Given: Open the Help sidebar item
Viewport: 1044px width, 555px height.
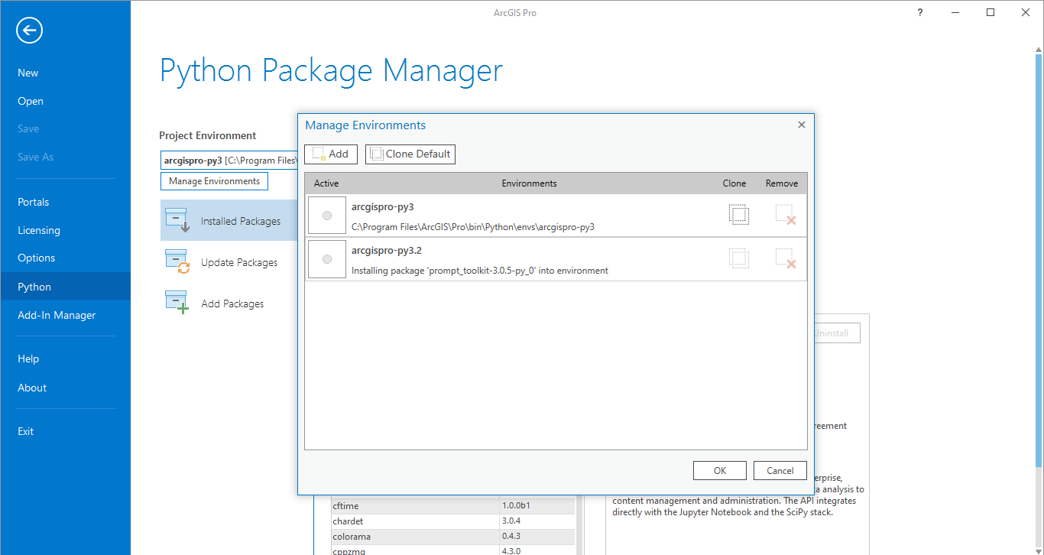Looking at the screenshot, I should tap(28, 359).
